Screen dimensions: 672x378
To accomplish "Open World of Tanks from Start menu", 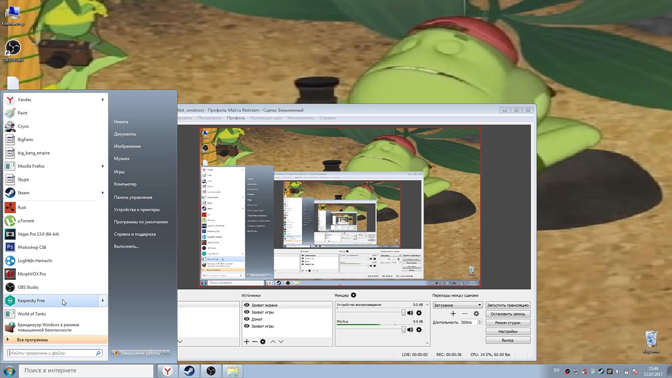I will click(x=55, y=314).
